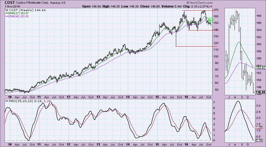
Task: Click the 146.66 last price tag
Action: click(x=260, y=92)
